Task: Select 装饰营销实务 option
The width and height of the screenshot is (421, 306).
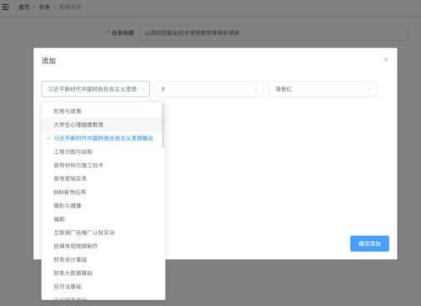Action: coord(102,179)
